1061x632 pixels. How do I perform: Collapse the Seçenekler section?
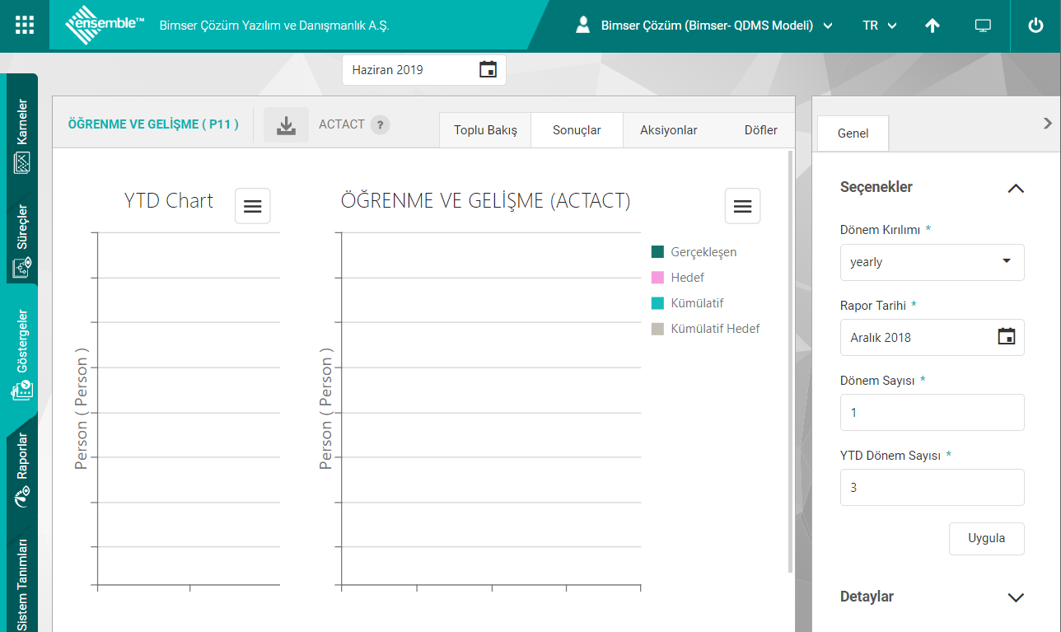point(1016,188)
